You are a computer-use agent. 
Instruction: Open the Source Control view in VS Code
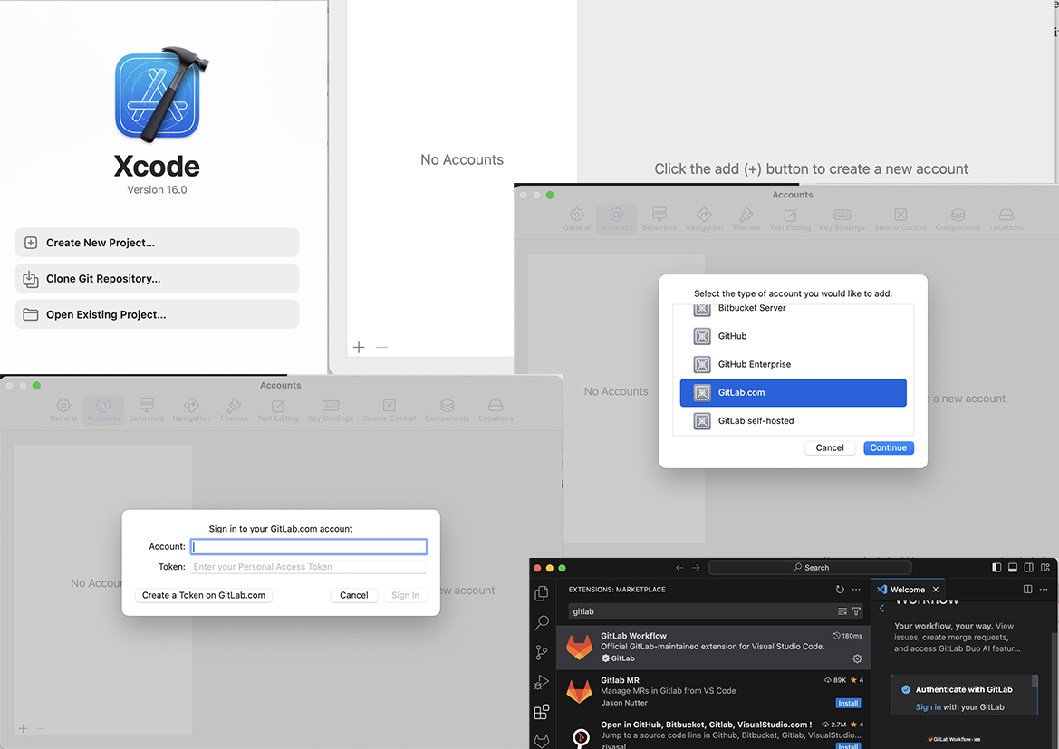point(542,652)
